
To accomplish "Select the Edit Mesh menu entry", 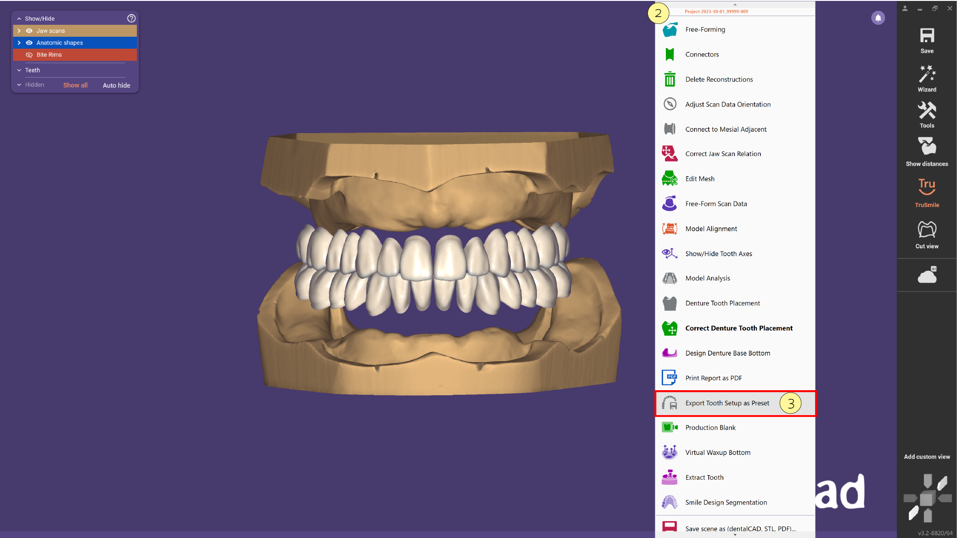I will coord(735,179).
